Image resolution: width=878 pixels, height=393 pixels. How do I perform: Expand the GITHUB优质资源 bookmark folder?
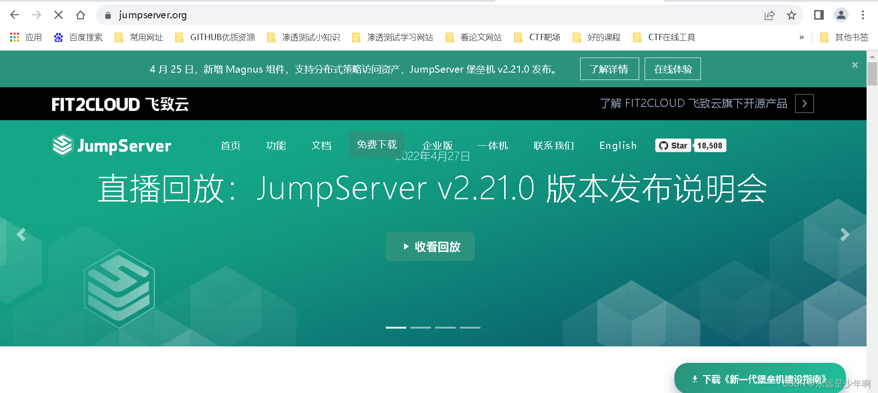click(215, 37)
